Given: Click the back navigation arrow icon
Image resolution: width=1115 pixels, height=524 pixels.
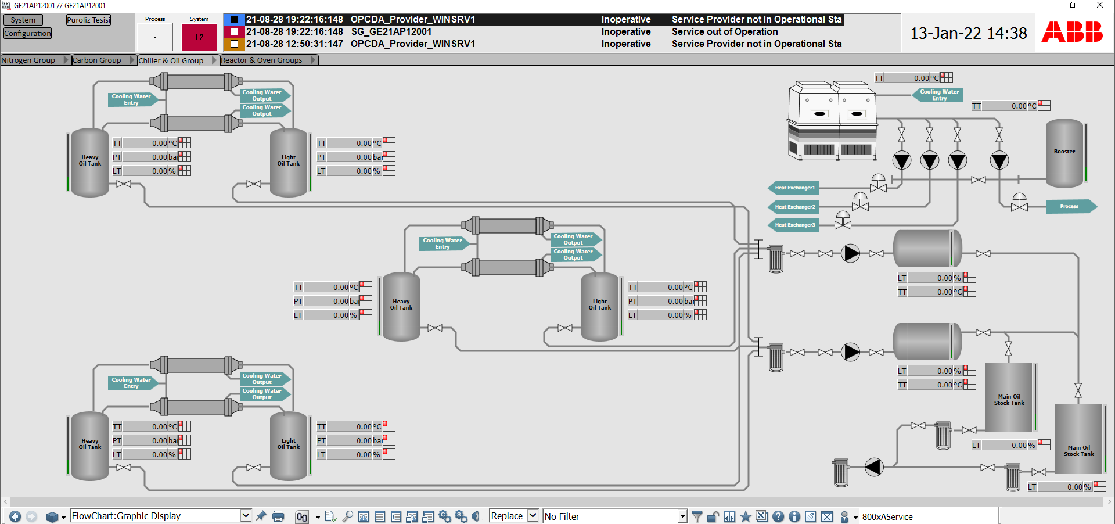Looking at the screenshot, I should pyautogui.click(x=15, y=516).
